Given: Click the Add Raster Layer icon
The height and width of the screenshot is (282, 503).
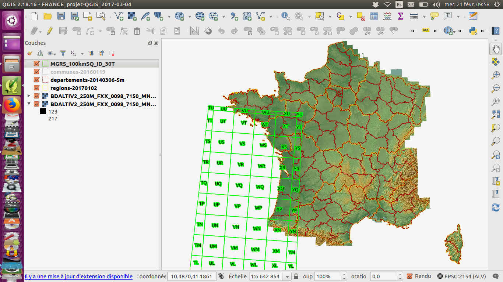Looking at the screenshot, I should pos(132,16).
